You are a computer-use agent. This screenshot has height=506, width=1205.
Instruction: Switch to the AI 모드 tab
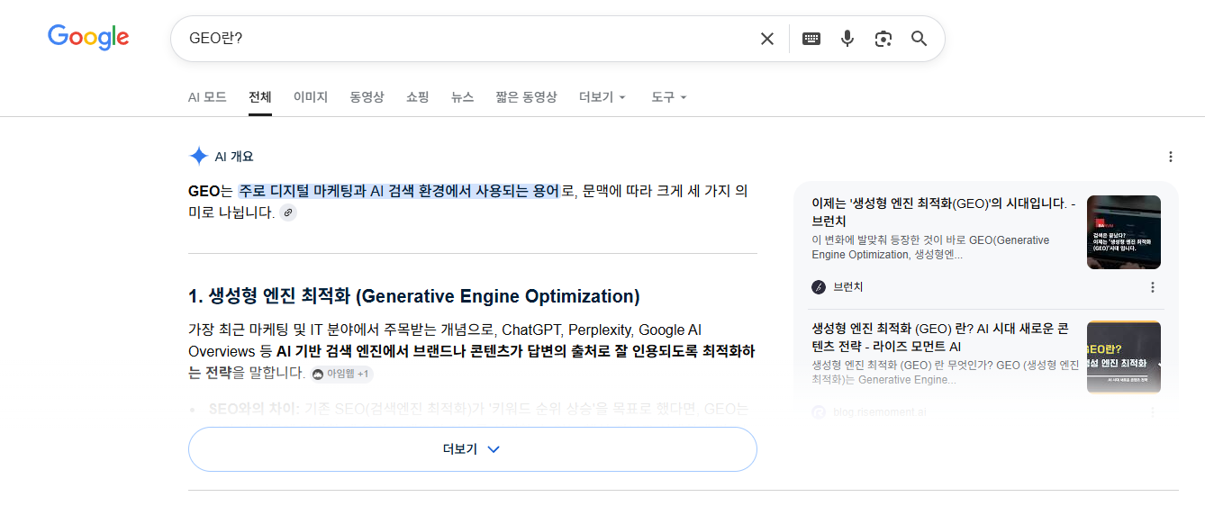click(207, 97)
